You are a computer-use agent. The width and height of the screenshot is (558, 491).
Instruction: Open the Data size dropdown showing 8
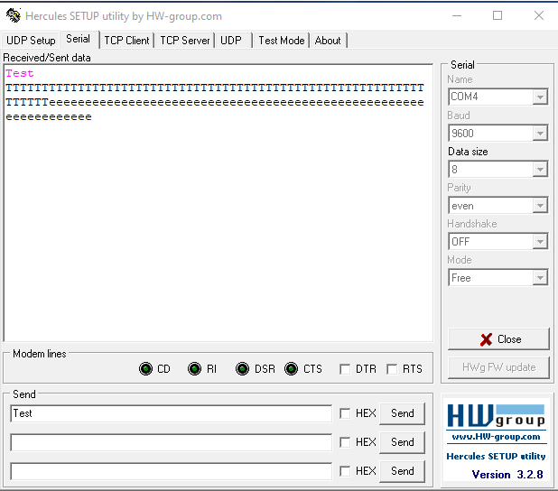click(x=540, y=170)
